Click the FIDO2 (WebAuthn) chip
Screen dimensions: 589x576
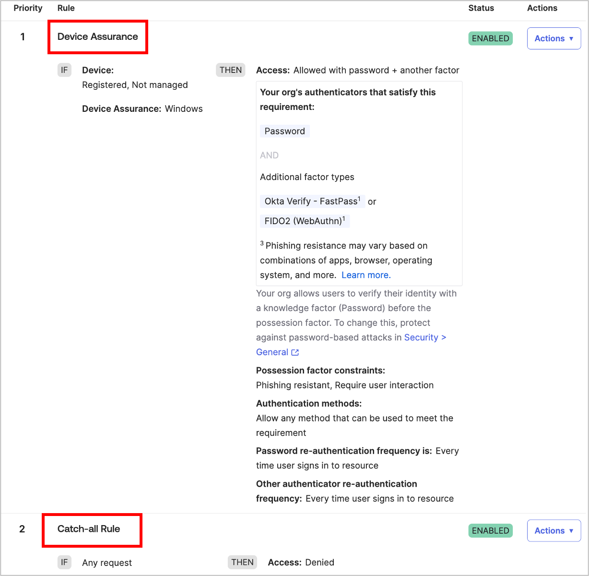pos(305,221)
